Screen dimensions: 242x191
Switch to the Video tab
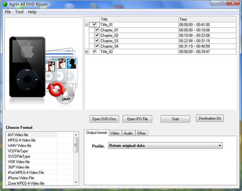115,133
